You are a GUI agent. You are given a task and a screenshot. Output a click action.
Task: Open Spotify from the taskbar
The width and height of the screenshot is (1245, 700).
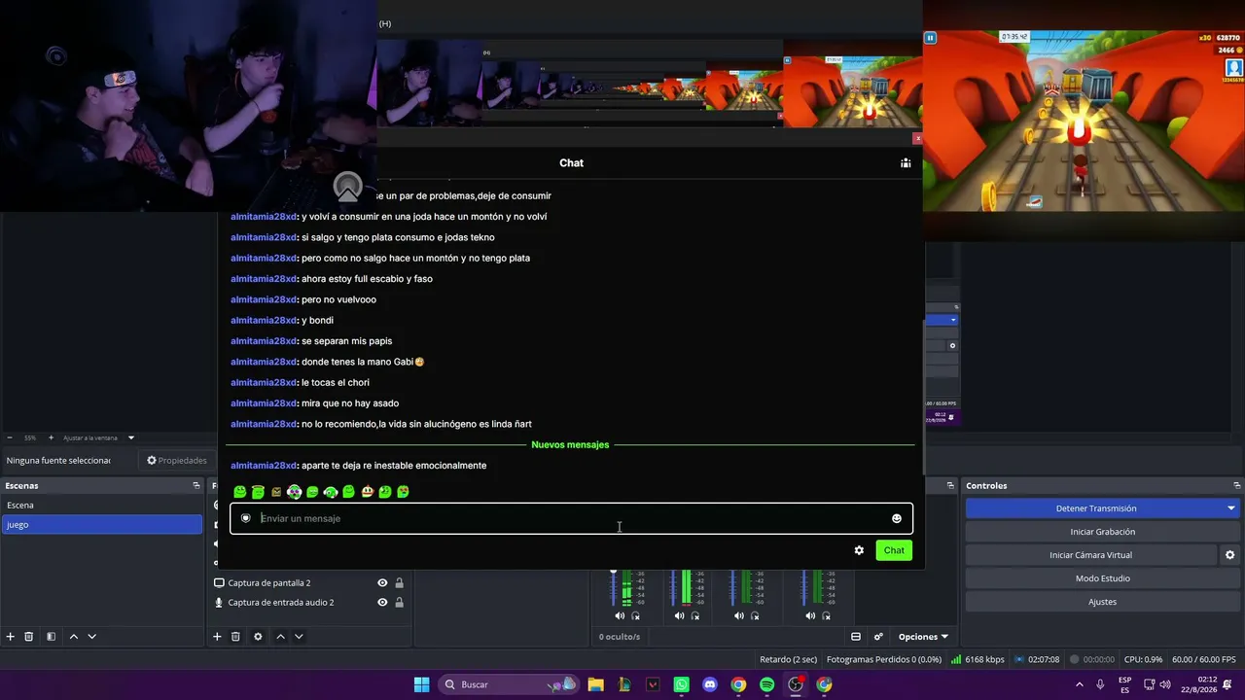[767, 684]
